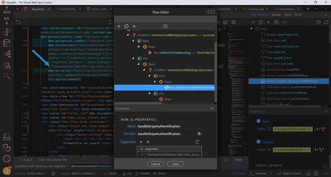
Task: Open the theme manager in left sidebar
Action: click(7, 65)
